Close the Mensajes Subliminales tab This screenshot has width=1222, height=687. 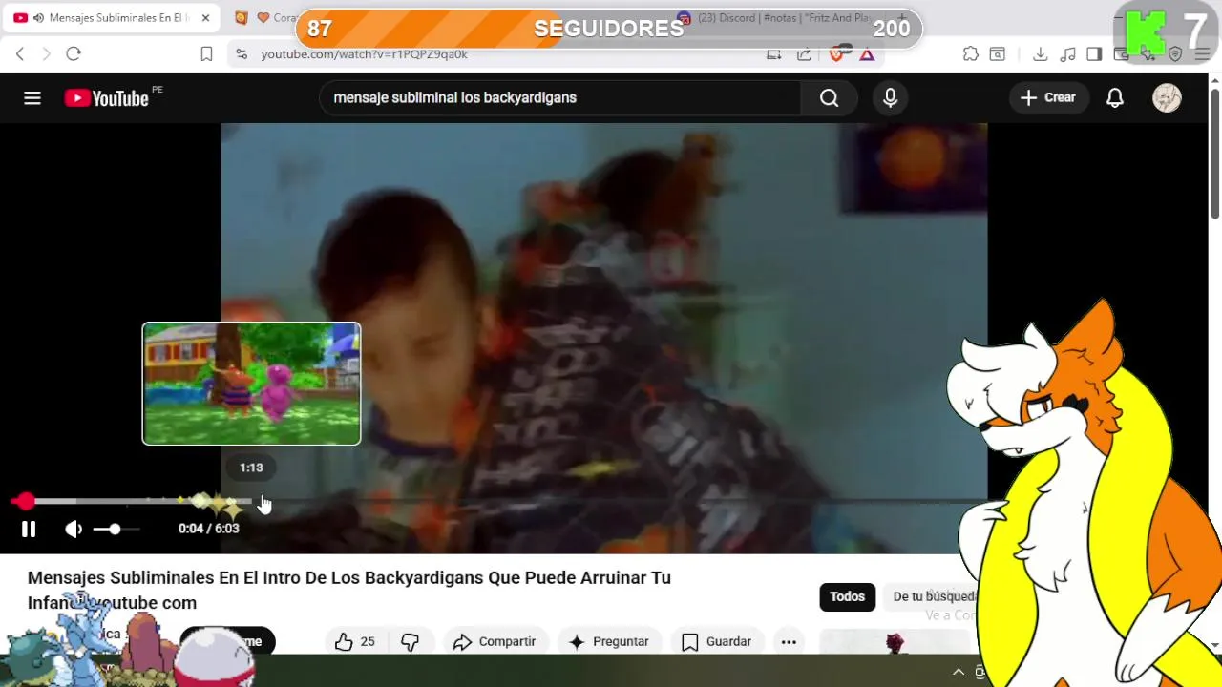[205, 18]
